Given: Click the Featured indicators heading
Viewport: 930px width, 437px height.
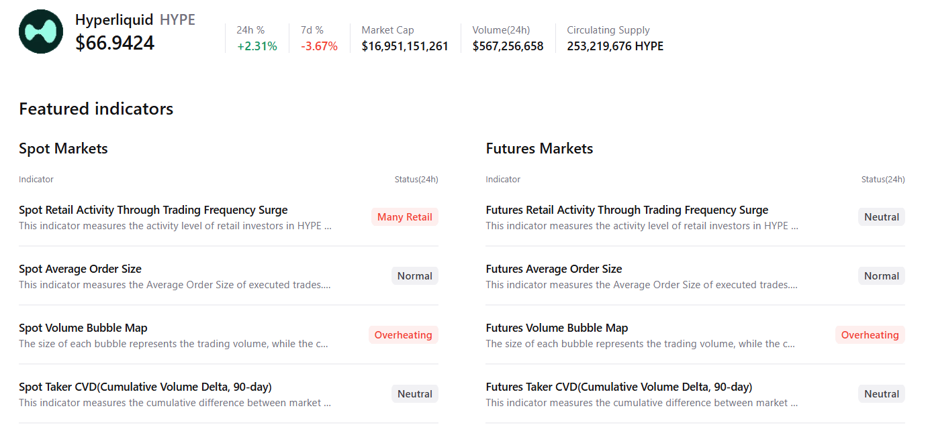Looking at the screenshot, I should point(96,109).
